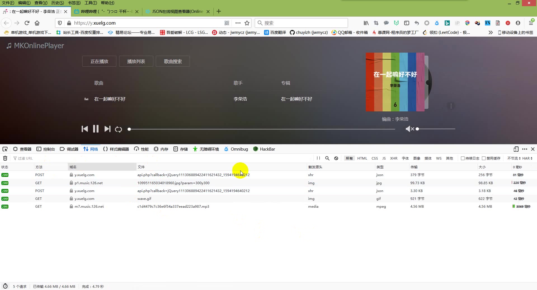Sort by 域名 column header
This screenshot has width=537, height=290.
102,167
